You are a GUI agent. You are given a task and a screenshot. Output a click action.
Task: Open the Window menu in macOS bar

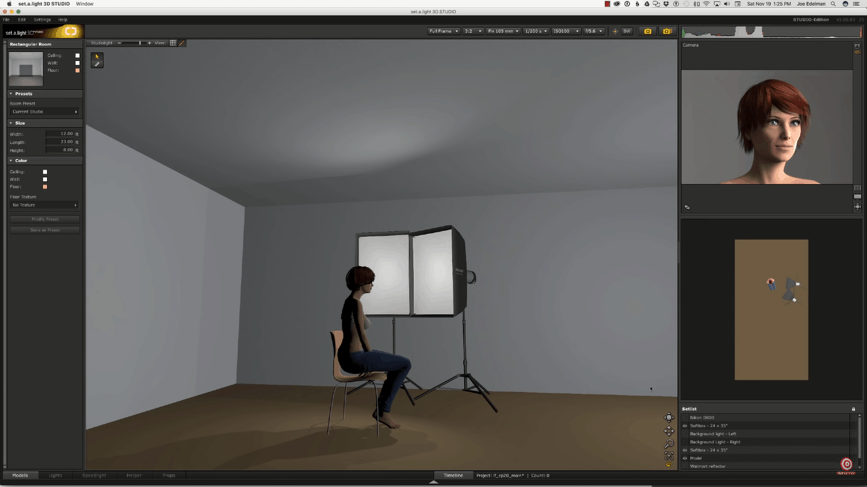(84, 4)
